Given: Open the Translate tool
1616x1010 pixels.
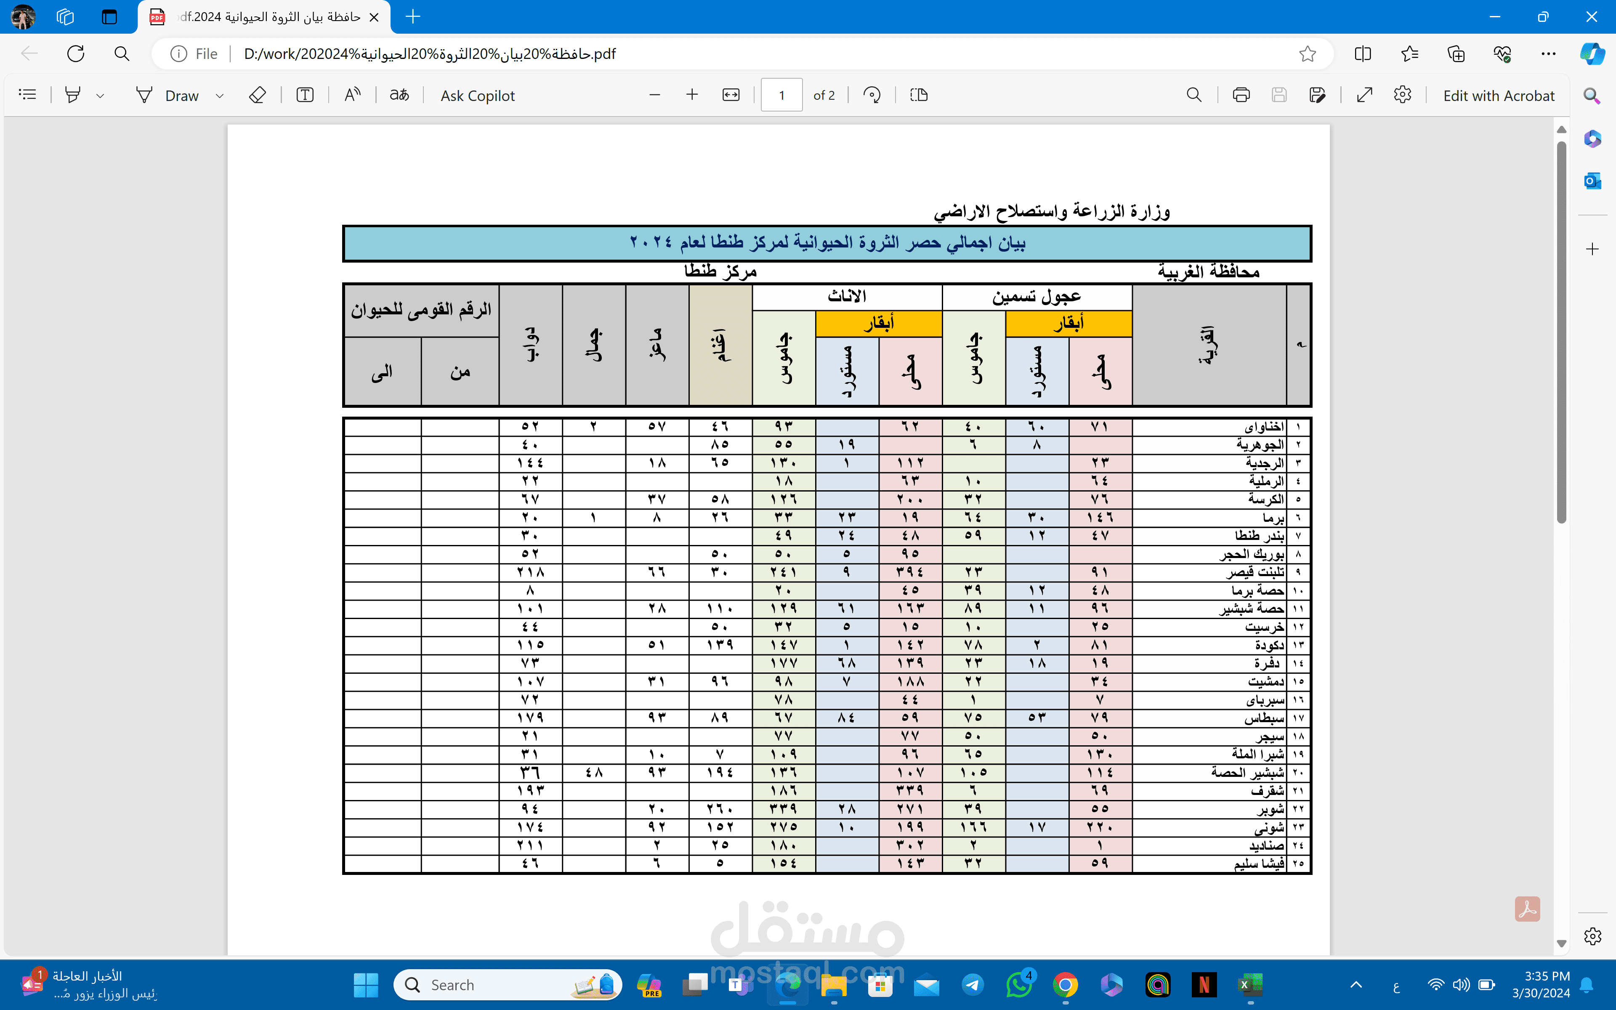Looking at the screenshot, I should pyautogui.click(x=399, y=95).
